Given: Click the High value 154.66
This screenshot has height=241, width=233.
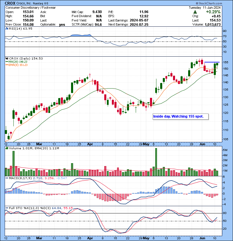Looking at the screenshot, I should (x=28, y=16).
